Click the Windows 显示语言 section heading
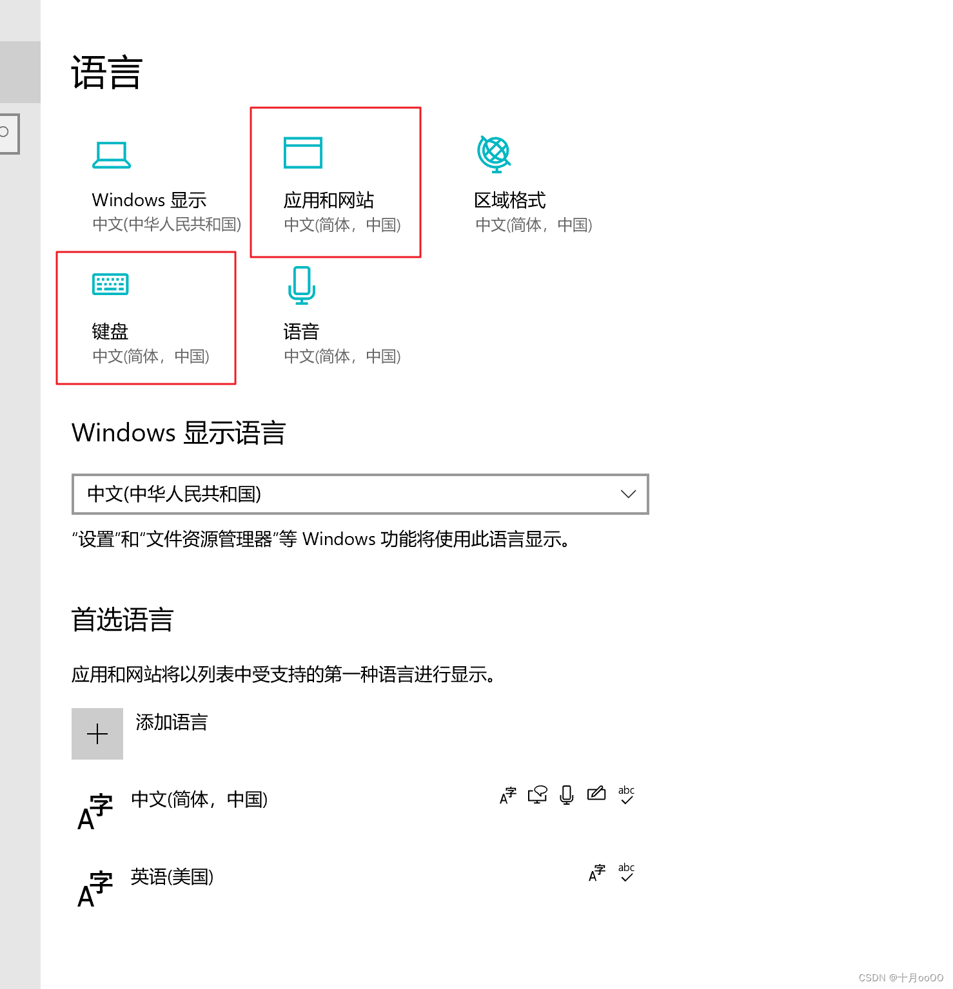Image resolution: width=953 pixels, height=989 pixels. tap(179, 432)
